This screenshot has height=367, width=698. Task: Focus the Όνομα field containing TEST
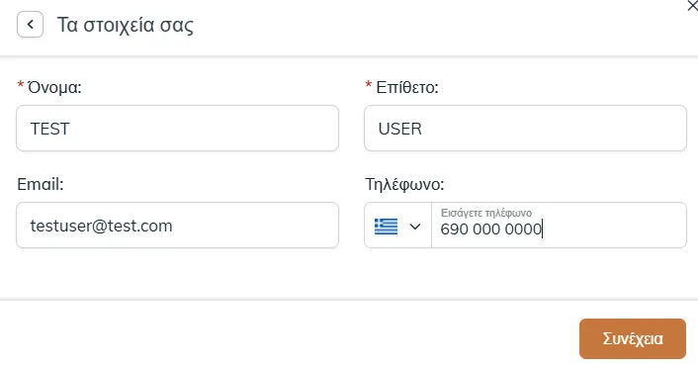(177, 129)
